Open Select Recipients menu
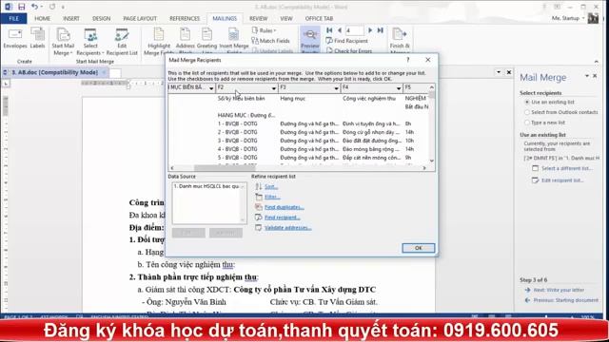 point(89,42)
